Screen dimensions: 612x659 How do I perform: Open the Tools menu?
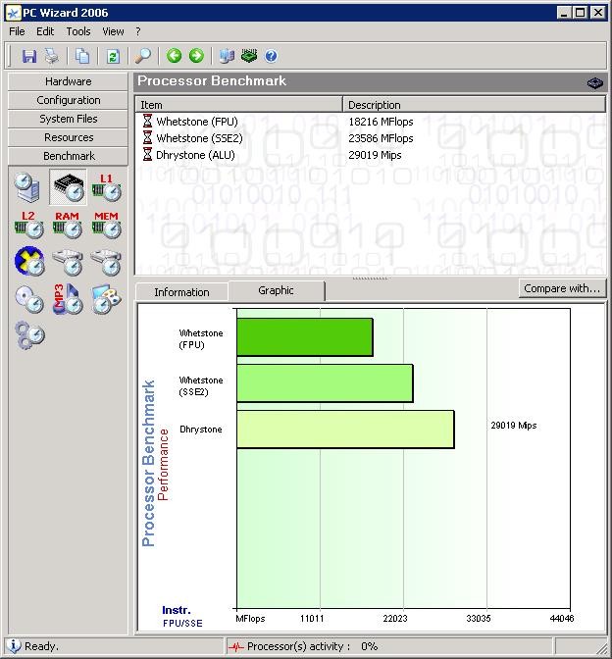78,31
